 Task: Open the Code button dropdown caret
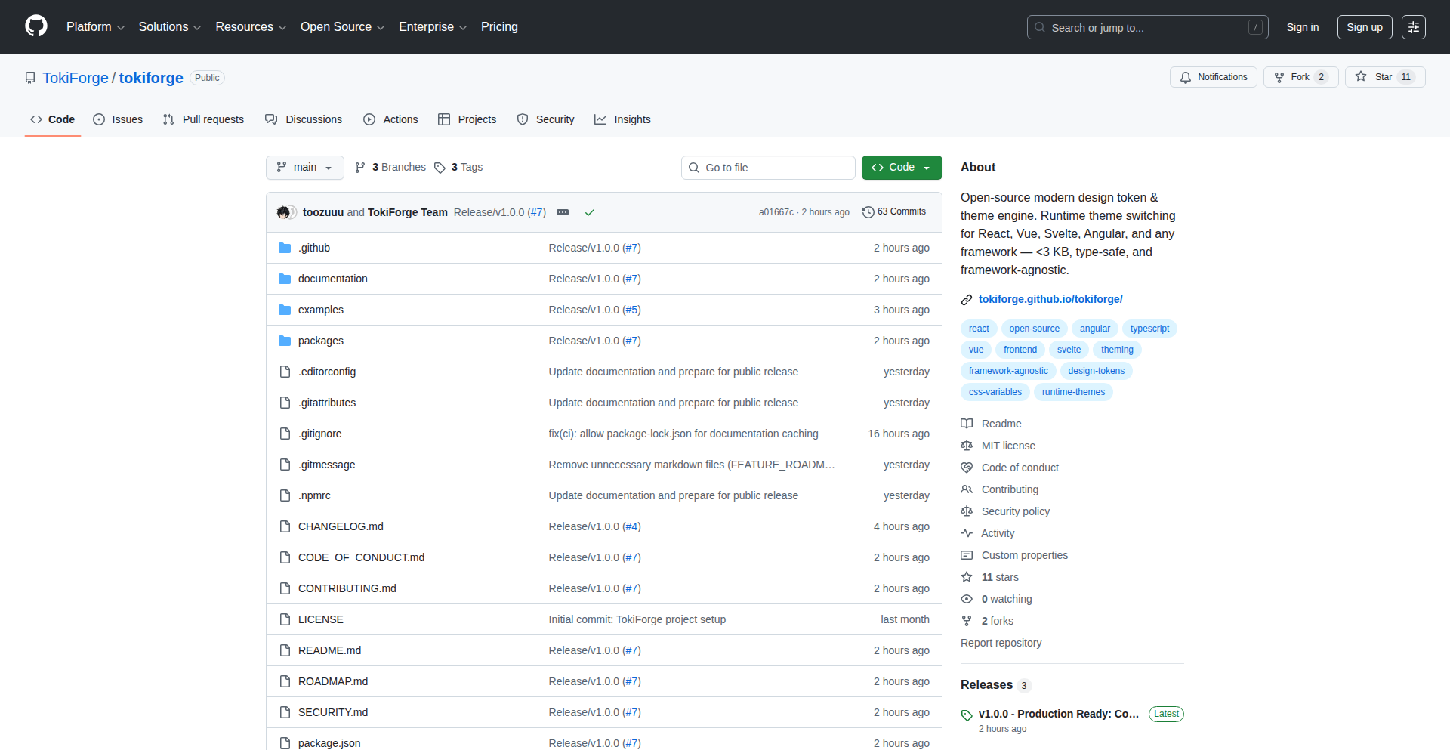pos(928,167)
